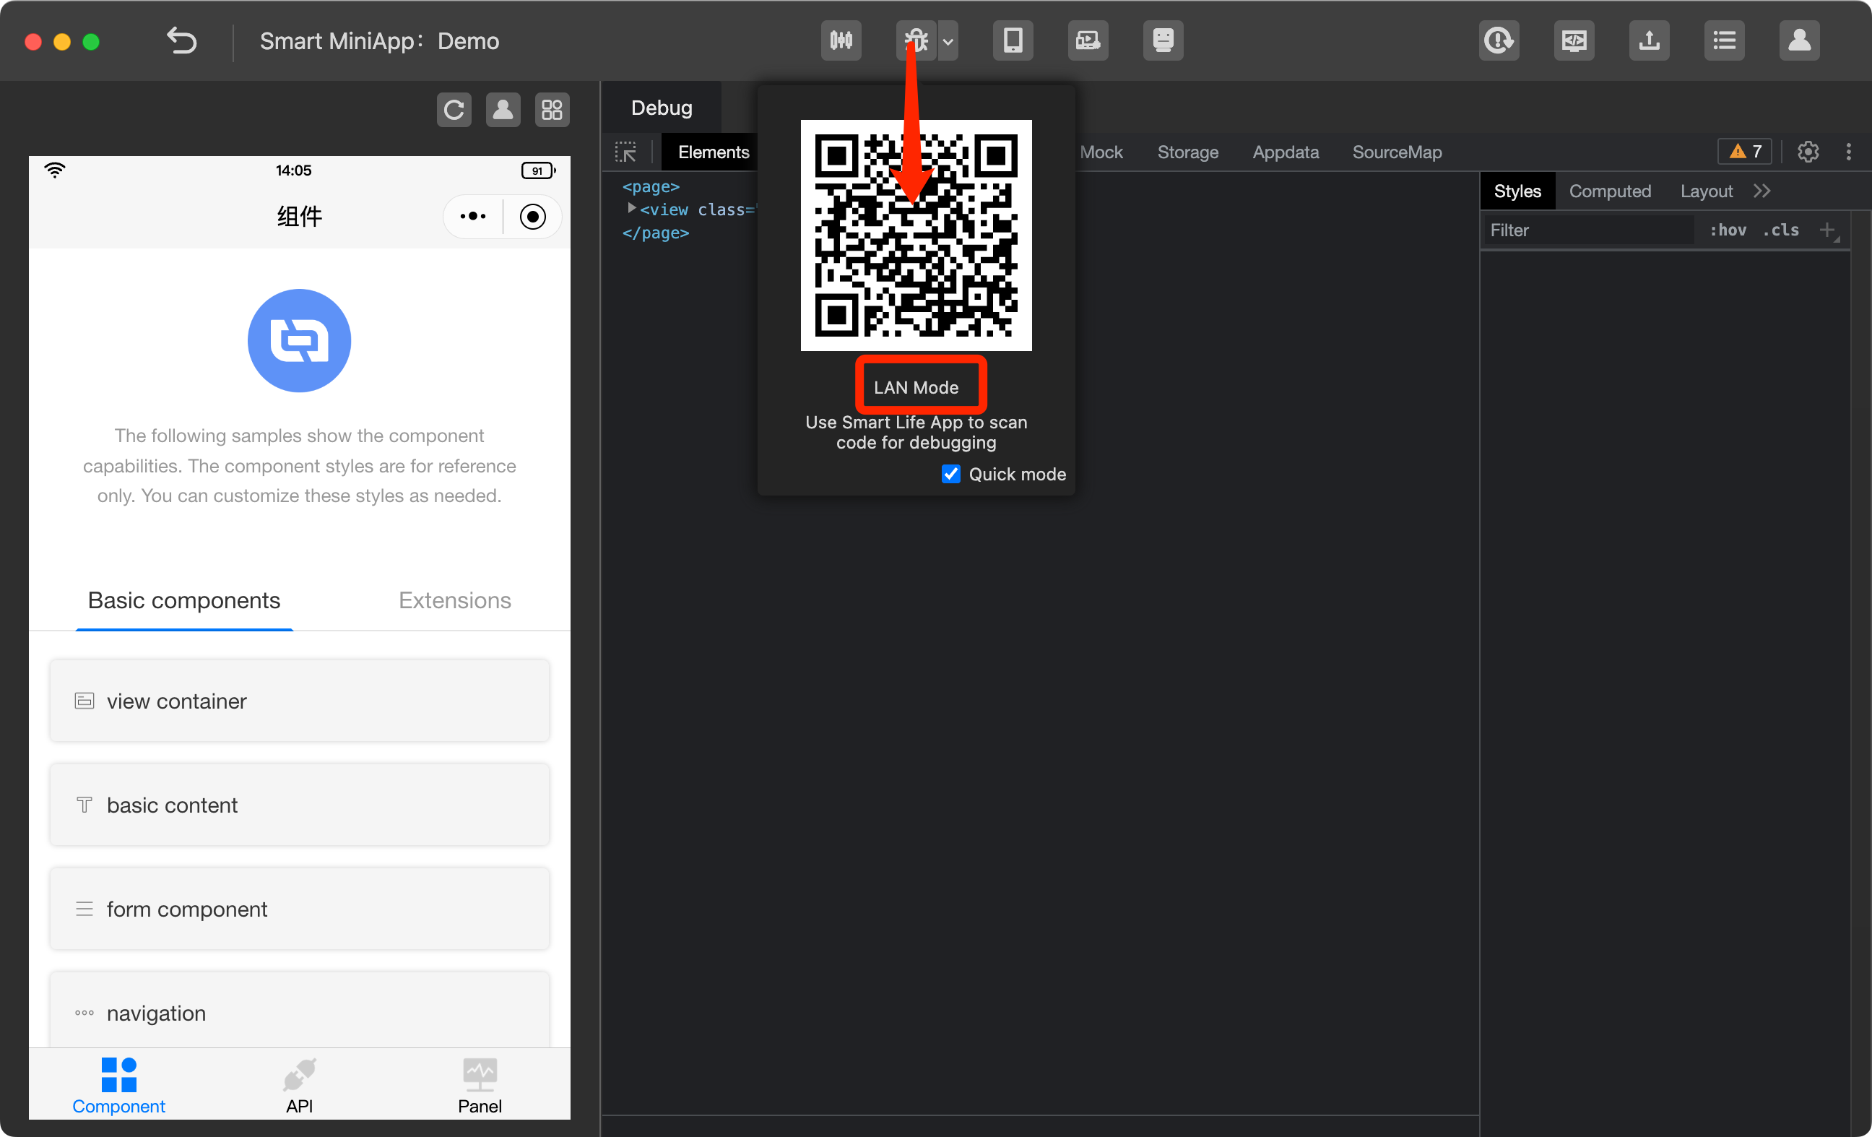Show more styles pane tabs chevron
1872x1137 pixels.
click(x=1763, y=191)
